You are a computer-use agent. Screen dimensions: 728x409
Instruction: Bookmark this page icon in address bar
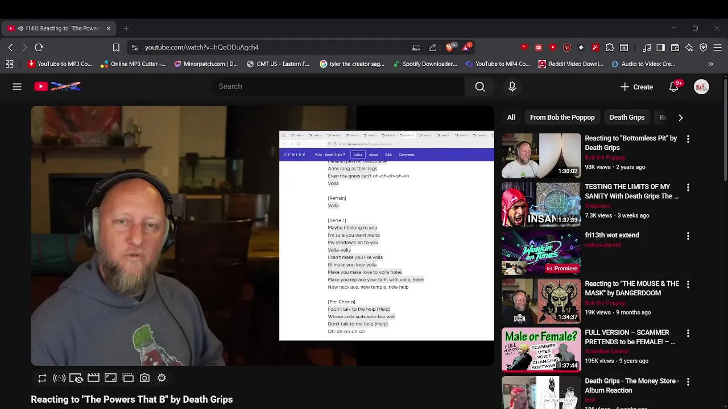point(116,47)
